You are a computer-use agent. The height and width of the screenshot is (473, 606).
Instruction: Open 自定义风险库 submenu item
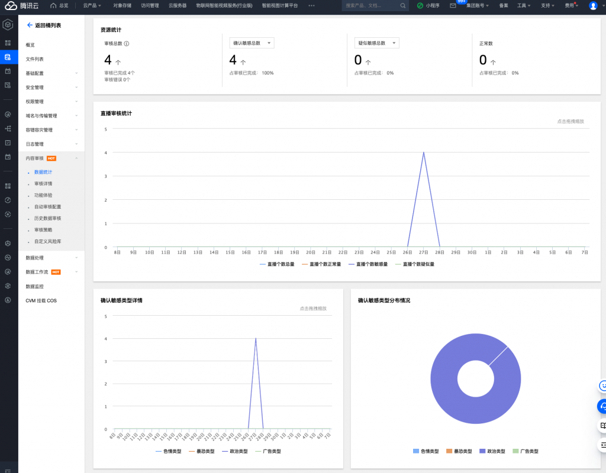[47, 242]
